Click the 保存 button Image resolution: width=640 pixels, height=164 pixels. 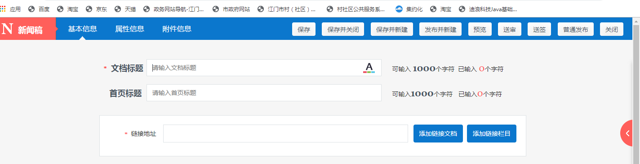coord(304,30)
